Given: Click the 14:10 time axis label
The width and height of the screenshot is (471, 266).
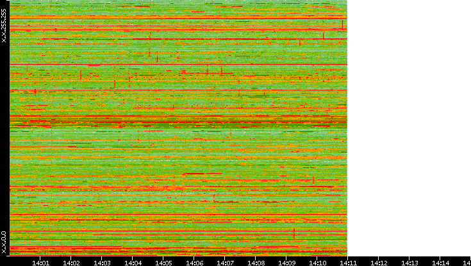Looking at the screenshot, I should [x=317, y=263].
